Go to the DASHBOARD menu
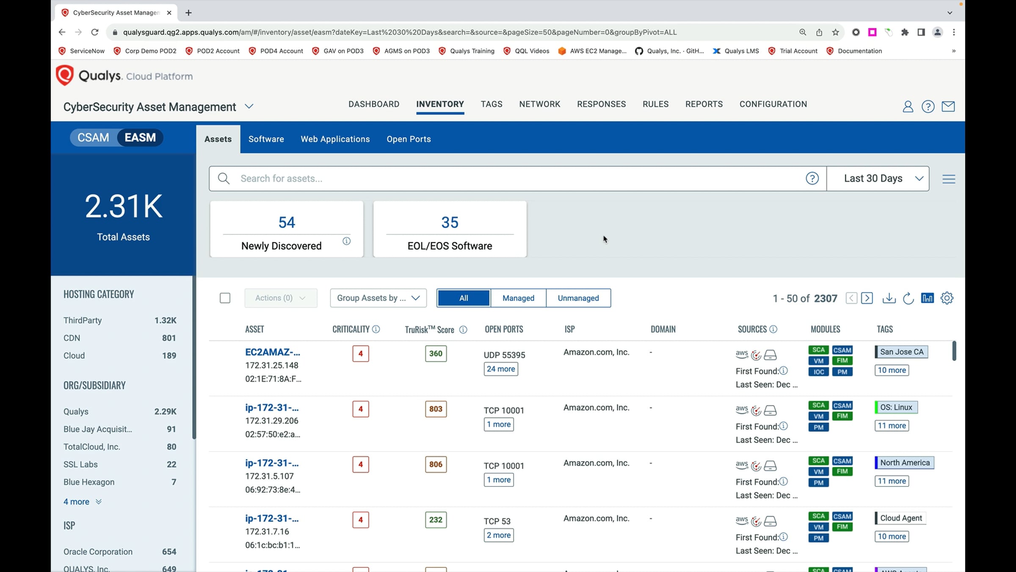The image size is (1016, 572). 373,104
